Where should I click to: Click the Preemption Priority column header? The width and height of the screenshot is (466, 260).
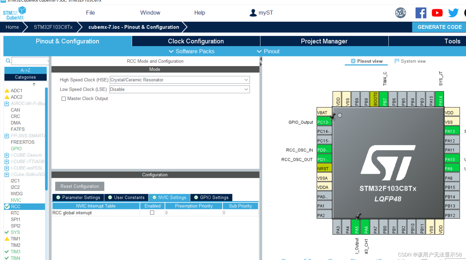tap(194, 206)
